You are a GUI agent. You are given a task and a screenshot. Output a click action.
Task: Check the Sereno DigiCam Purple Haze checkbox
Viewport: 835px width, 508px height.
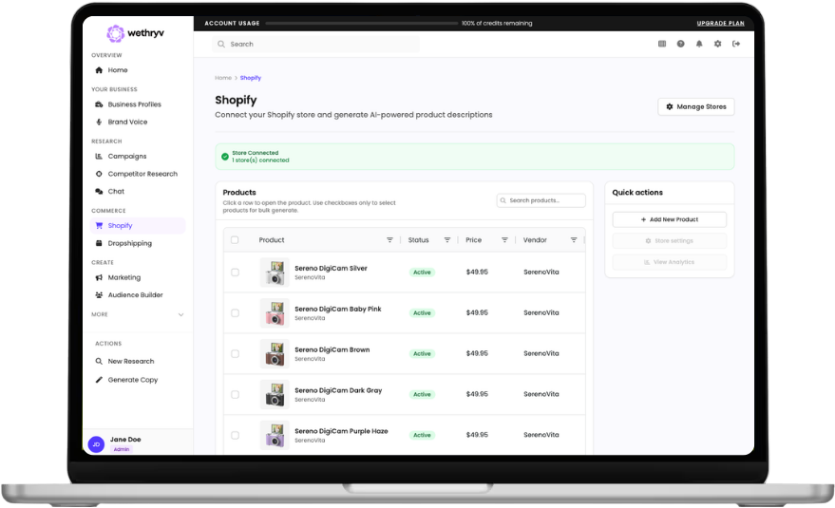point(235,435)
